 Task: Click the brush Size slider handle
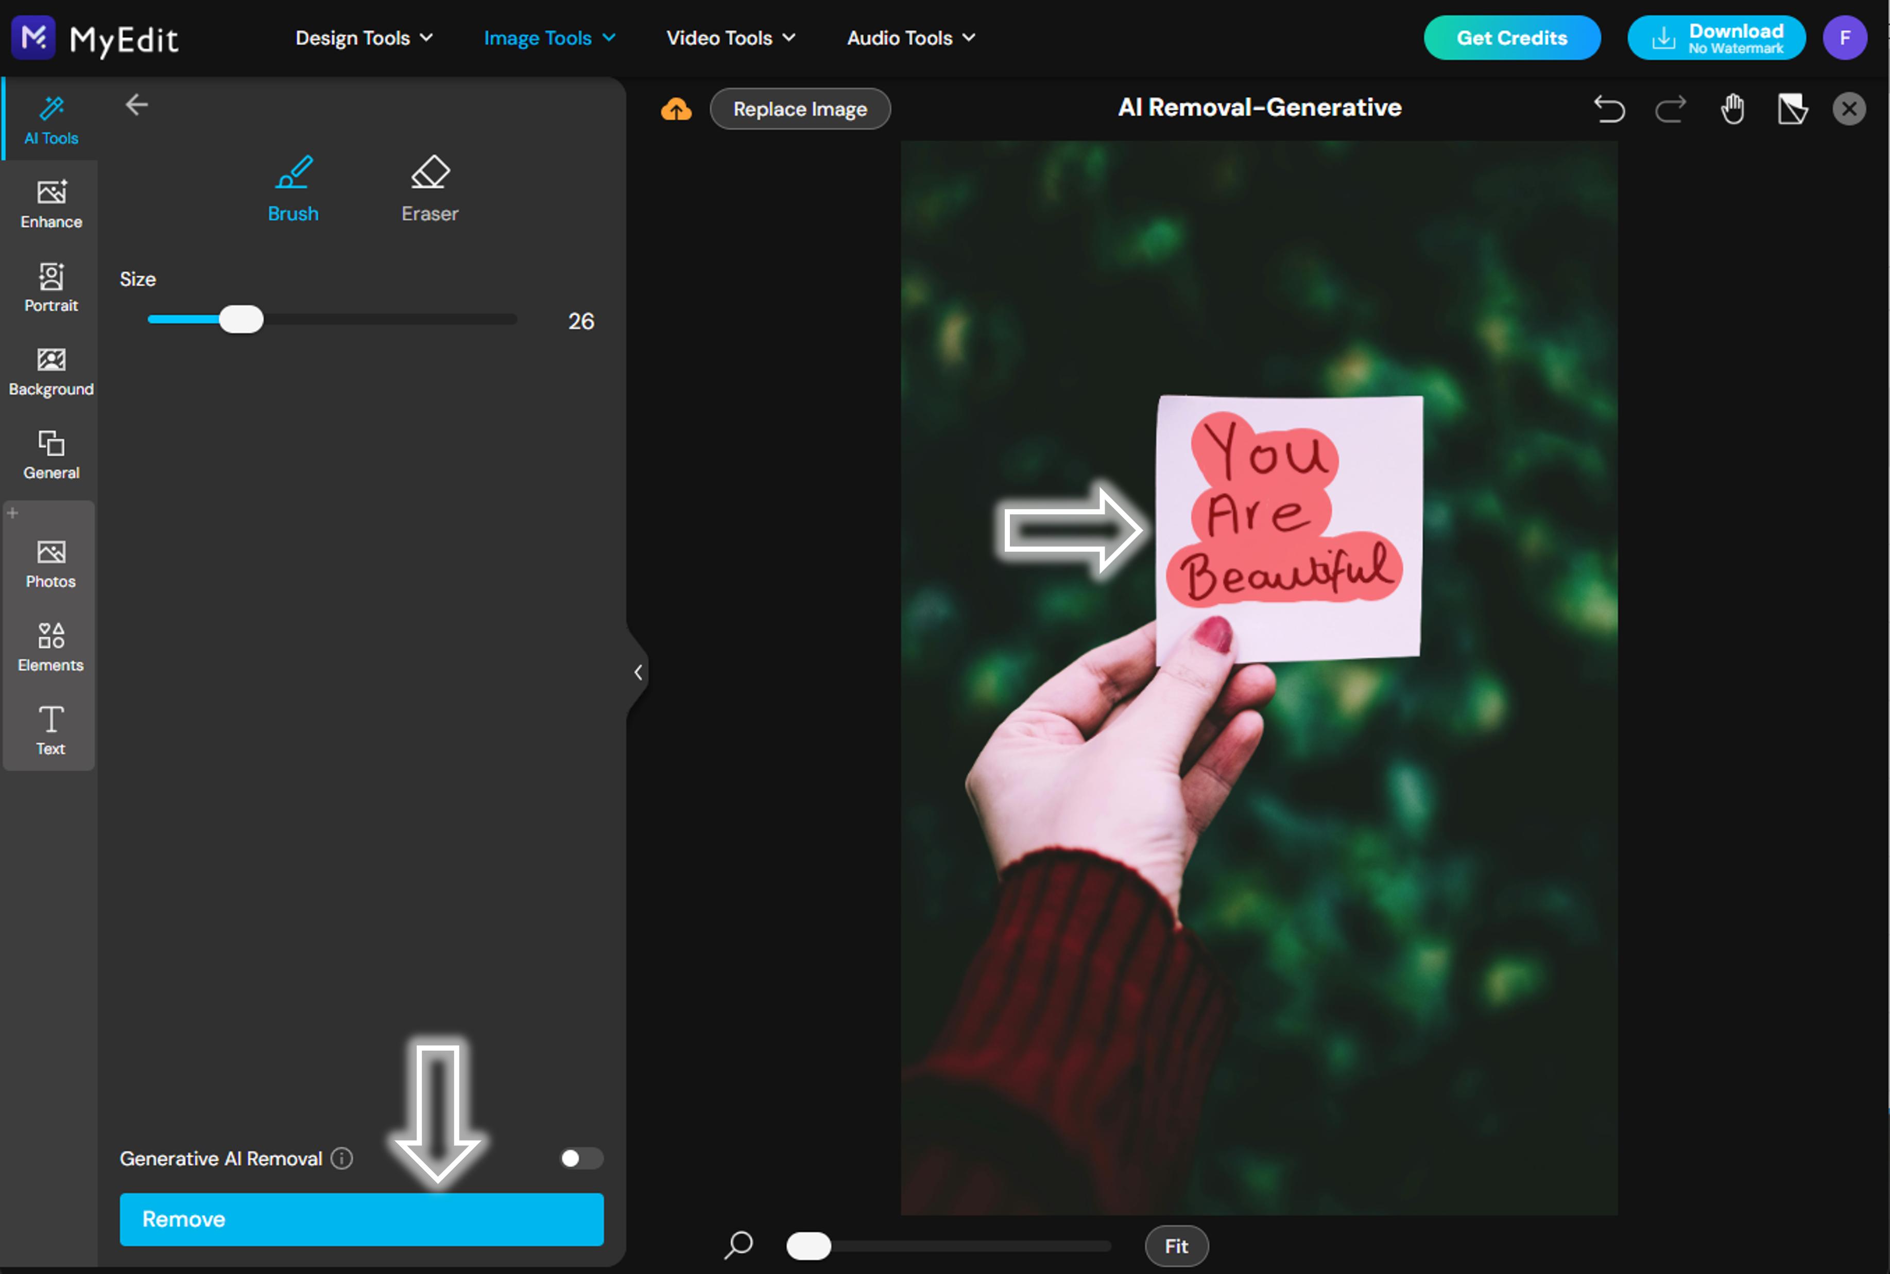pos(242,319)
